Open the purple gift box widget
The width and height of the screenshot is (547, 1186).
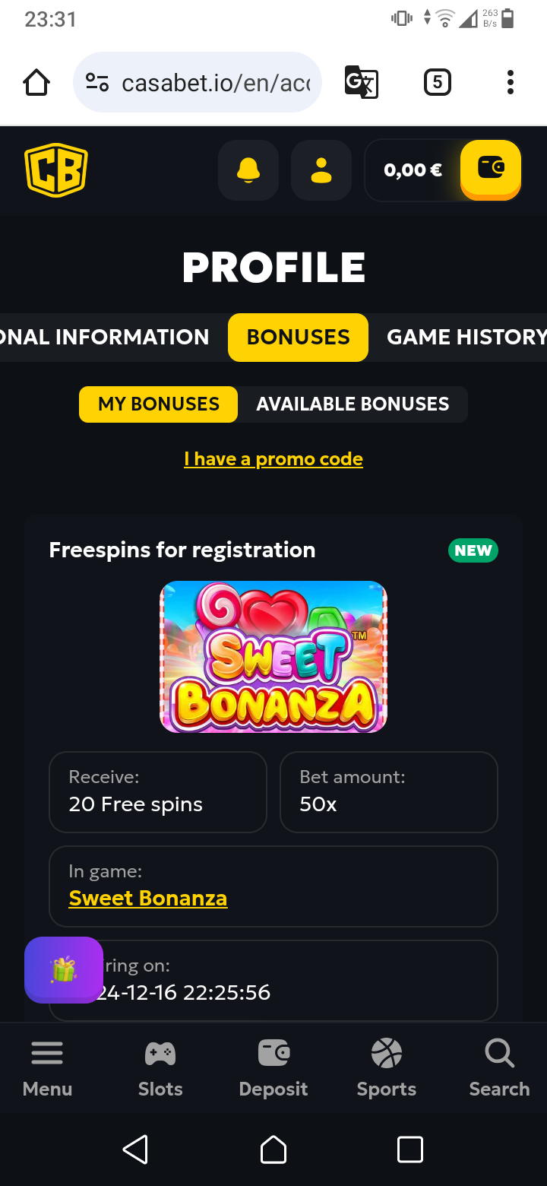[64, 969]
